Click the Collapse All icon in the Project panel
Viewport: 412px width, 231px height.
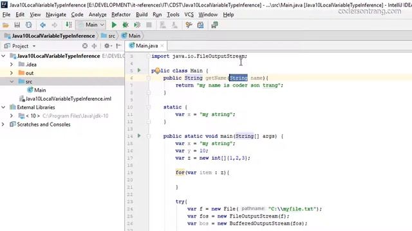pyautogui.click(x=94, y=46)
